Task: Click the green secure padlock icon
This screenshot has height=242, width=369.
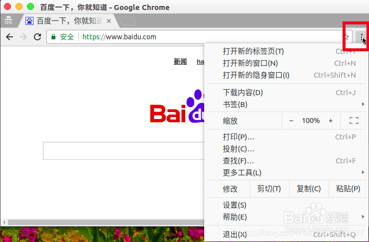Action: pos(53,37)
